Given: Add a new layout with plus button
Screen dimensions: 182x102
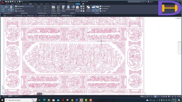Looking at the screenshot, I should pos(21,96).
